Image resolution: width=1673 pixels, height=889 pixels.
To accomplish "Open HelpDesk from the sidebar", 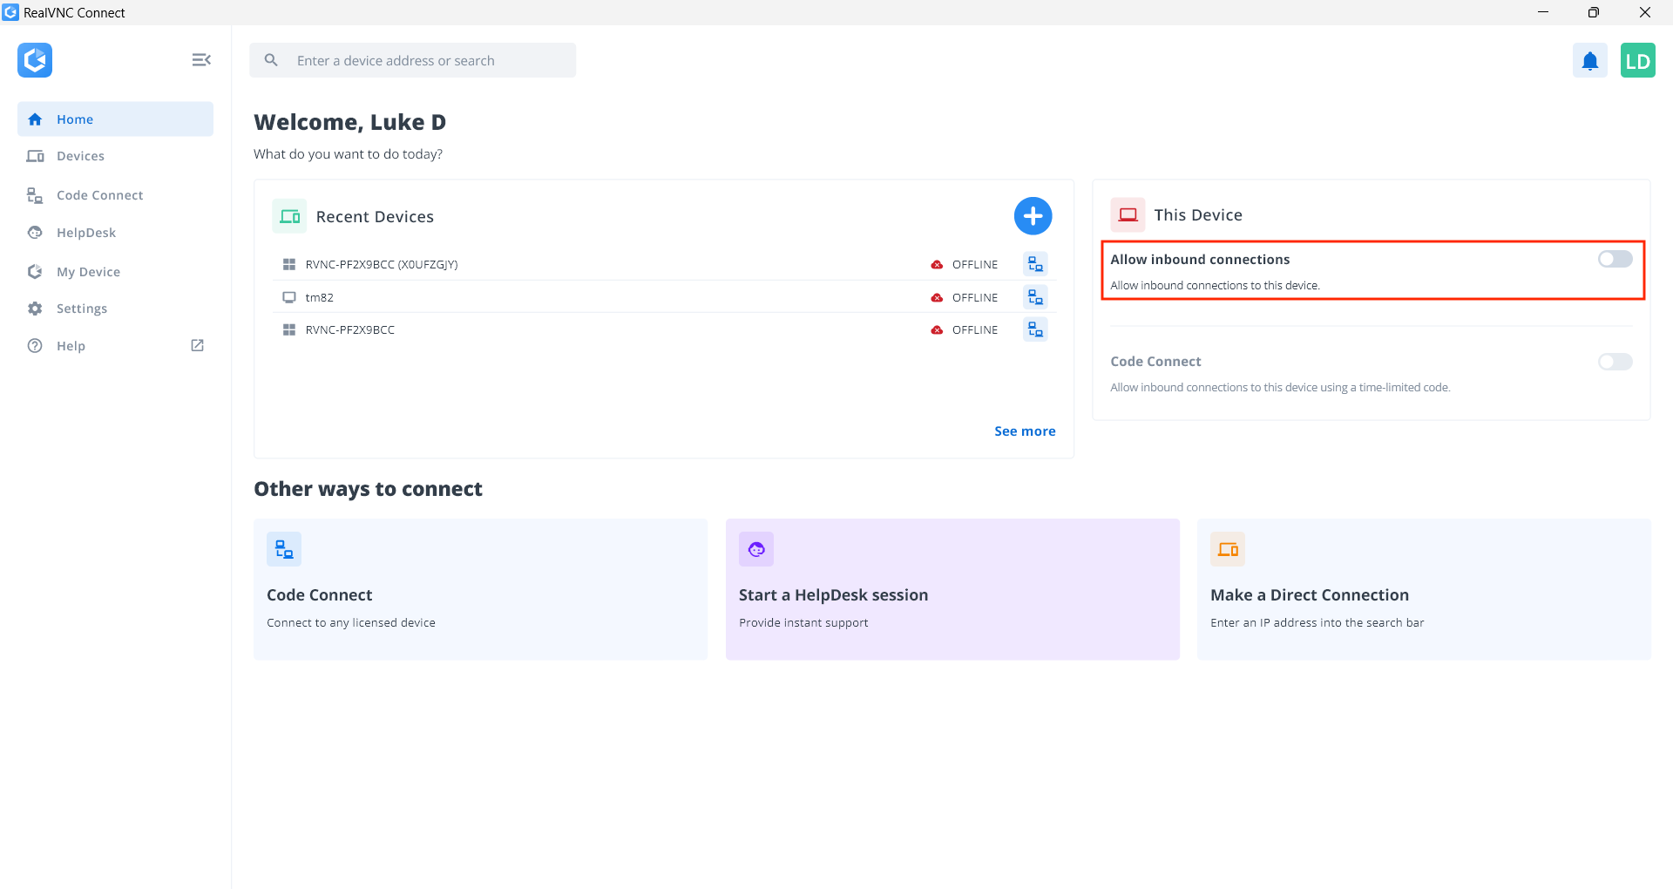I will (x=85, y=233).
